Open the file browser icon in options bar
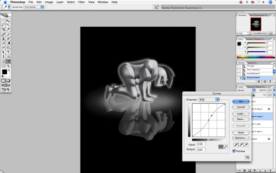This screenshot has width=276, height=173. (157, 7)
